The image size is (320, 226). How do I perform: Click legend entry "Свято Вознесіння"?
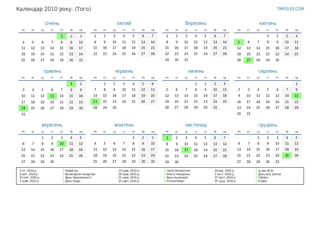[x=178, y=171]
